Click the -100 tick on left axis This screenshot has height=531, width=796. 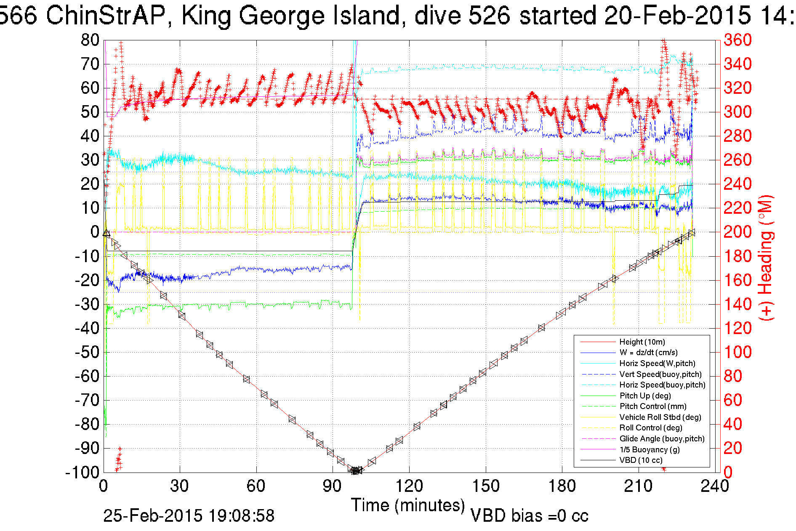pos(83,472)
